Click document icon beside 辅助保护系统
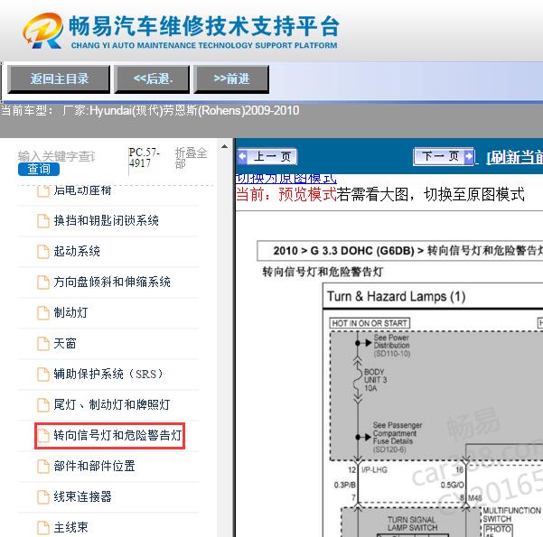Image resolution: width=543 pixels, height=537 pixels. point(43,374)
